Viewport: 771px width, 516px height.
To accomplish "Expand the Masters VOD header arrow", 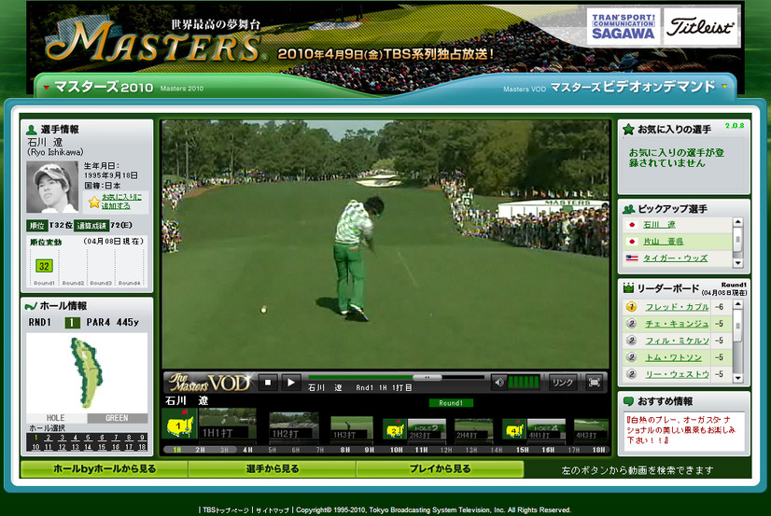I will 724,87.
